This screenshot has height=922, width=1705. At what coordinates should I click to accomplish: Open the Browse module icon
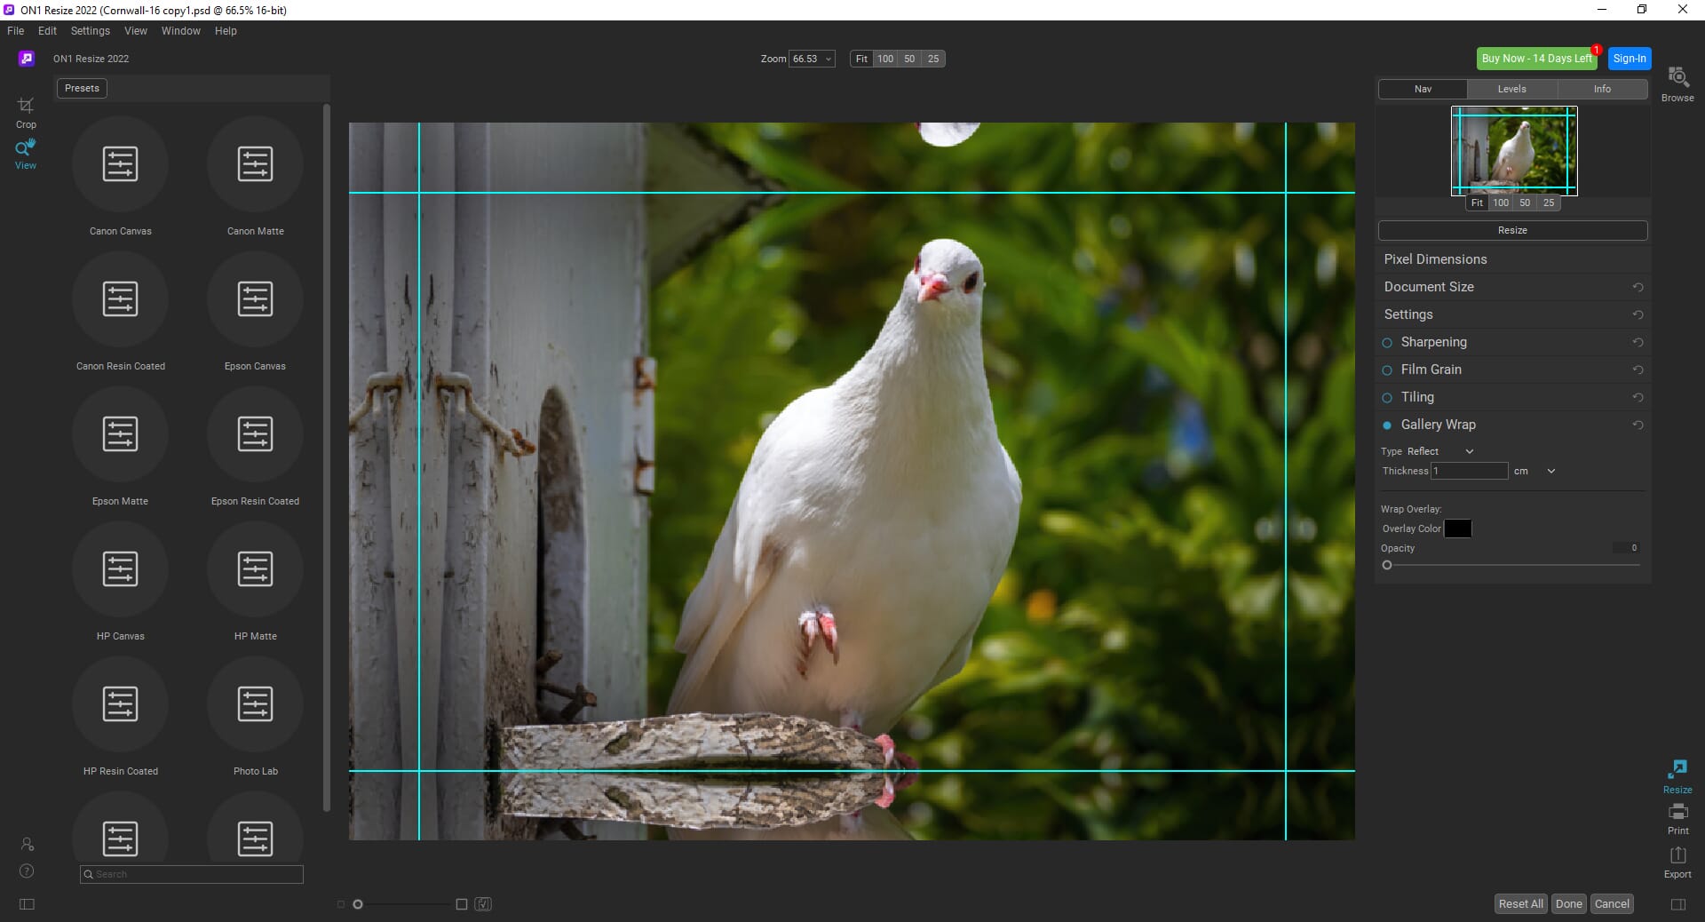1677,84
